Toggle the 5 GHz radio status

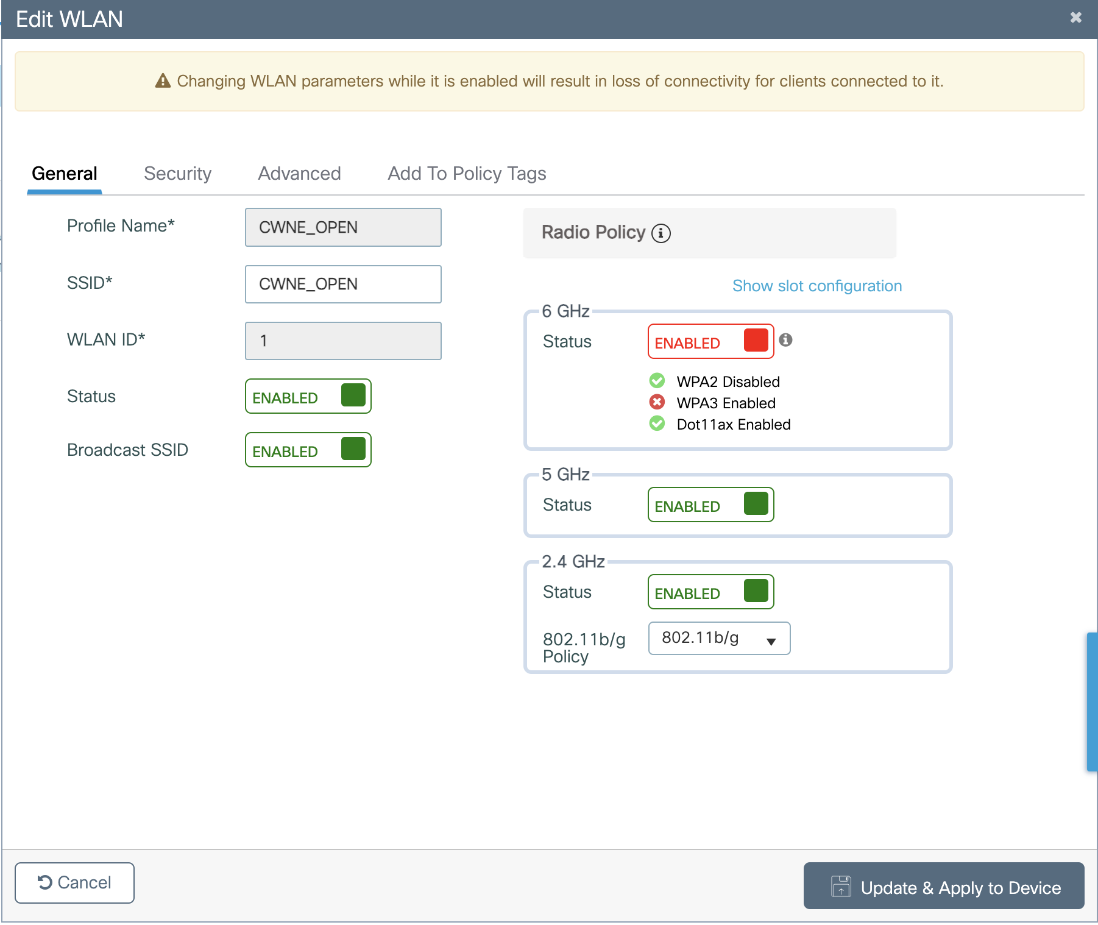tap(710, 505)
